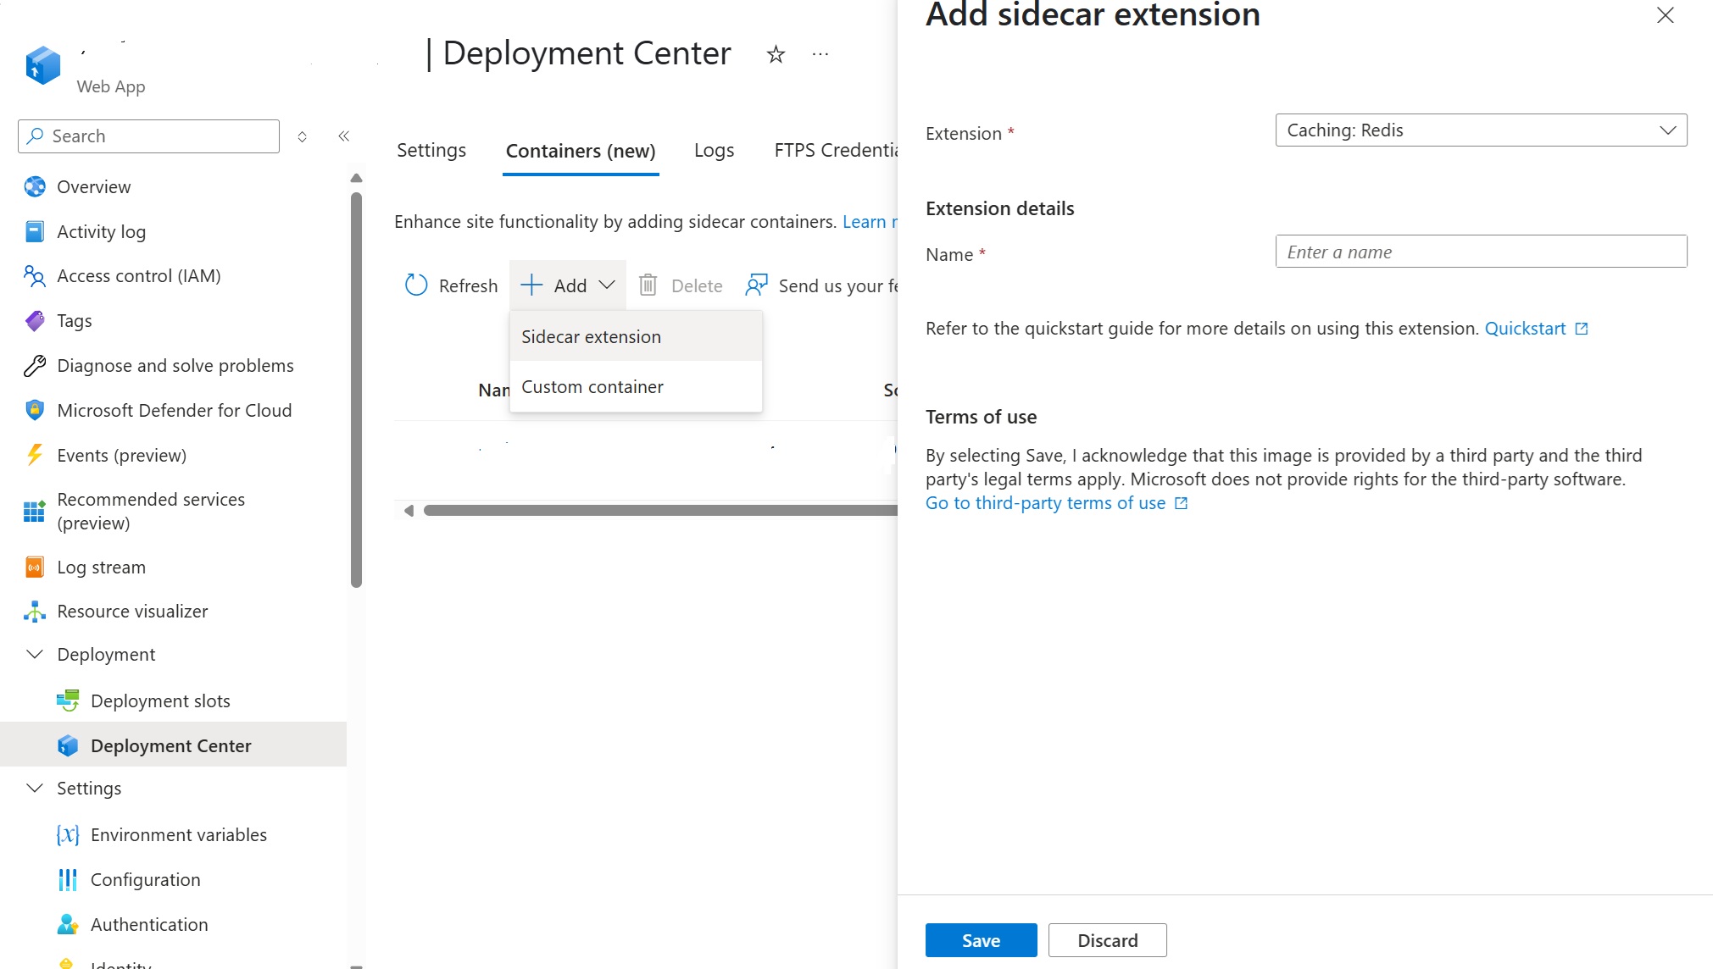Expand the Add dropdown button
The image size is (1713, 969).
[x=568, y=285]
